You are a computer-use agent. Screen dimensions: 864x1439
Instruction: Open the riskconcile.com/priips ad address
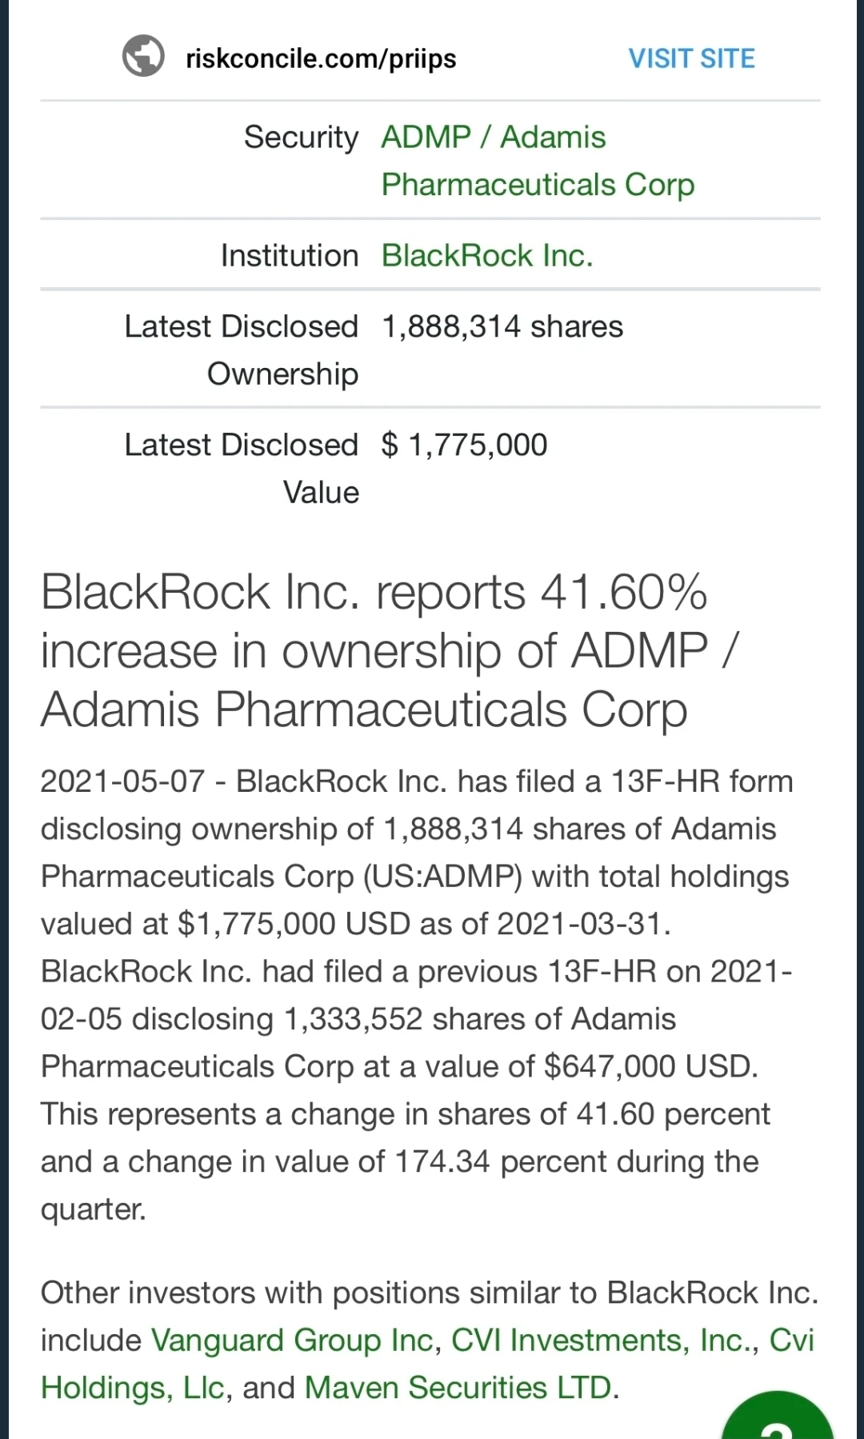[321, 58]
